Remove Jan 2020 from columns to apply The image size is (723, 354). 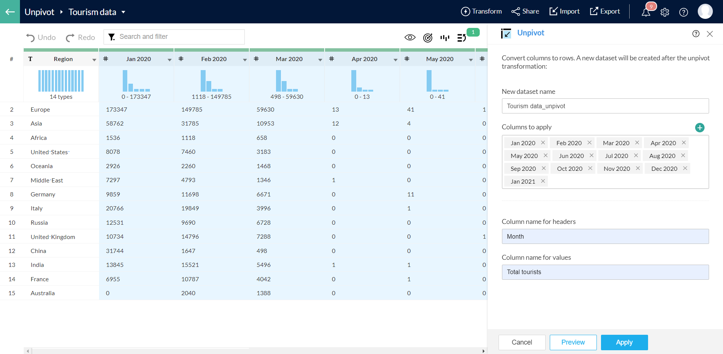(x=543, y=143)
